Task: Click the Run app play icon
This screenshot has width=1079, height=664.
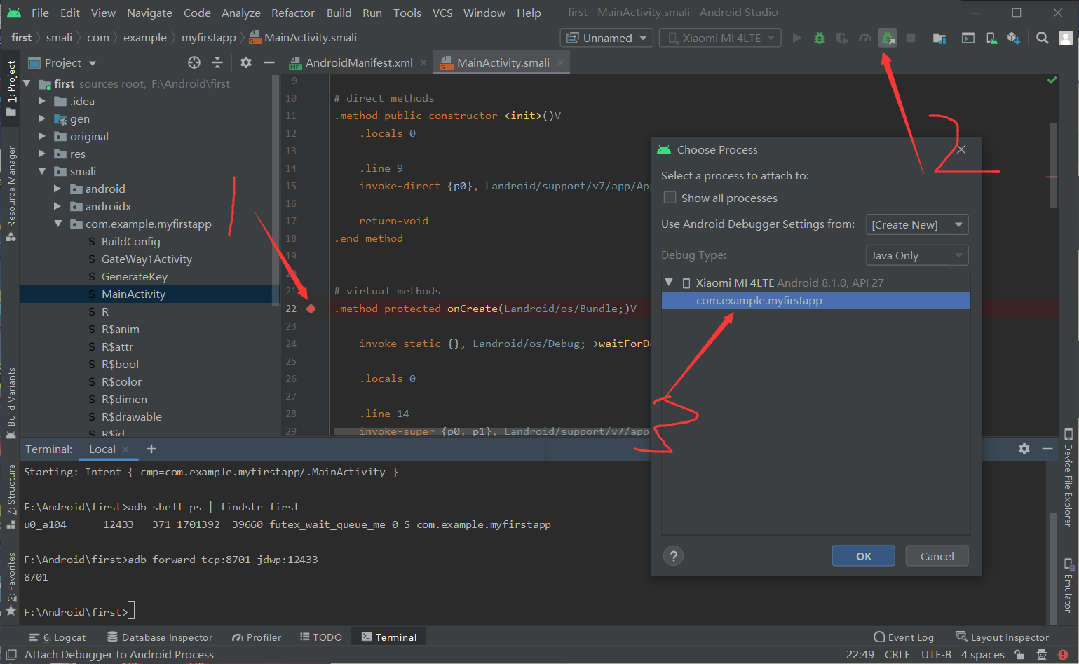Action: click(796, 38)
